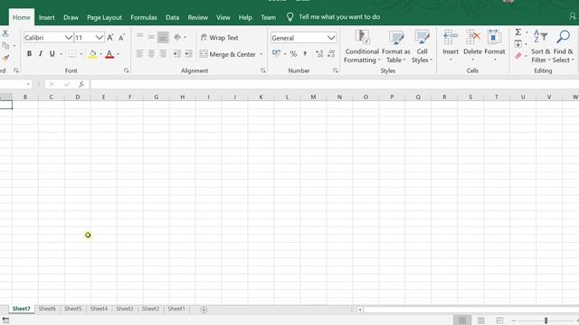Click the Insert Function fx icon
This screenshot has width=579, height=325.
(81, 84)
